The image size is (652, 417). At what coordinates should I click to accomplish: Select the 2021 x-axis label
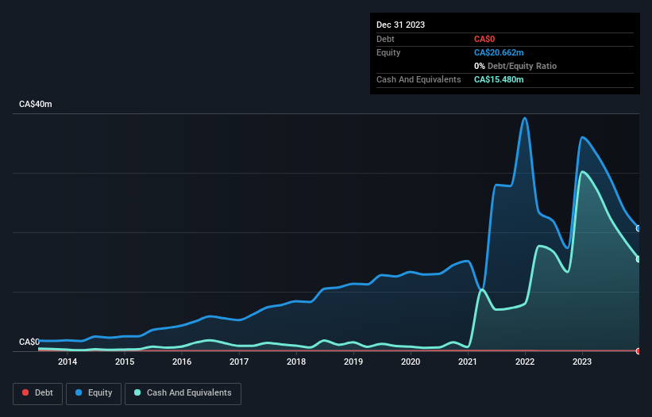(468, 362)
